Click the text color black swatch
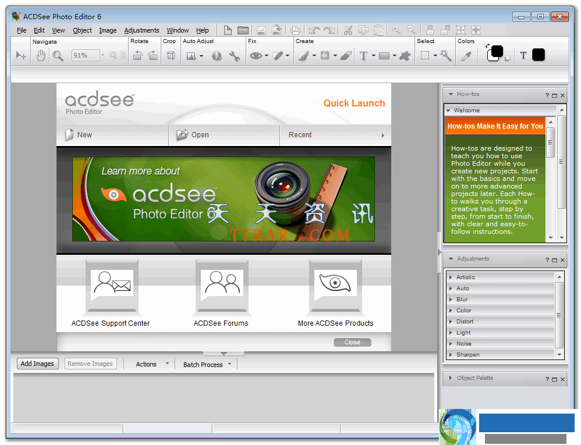 click(539, 55)
